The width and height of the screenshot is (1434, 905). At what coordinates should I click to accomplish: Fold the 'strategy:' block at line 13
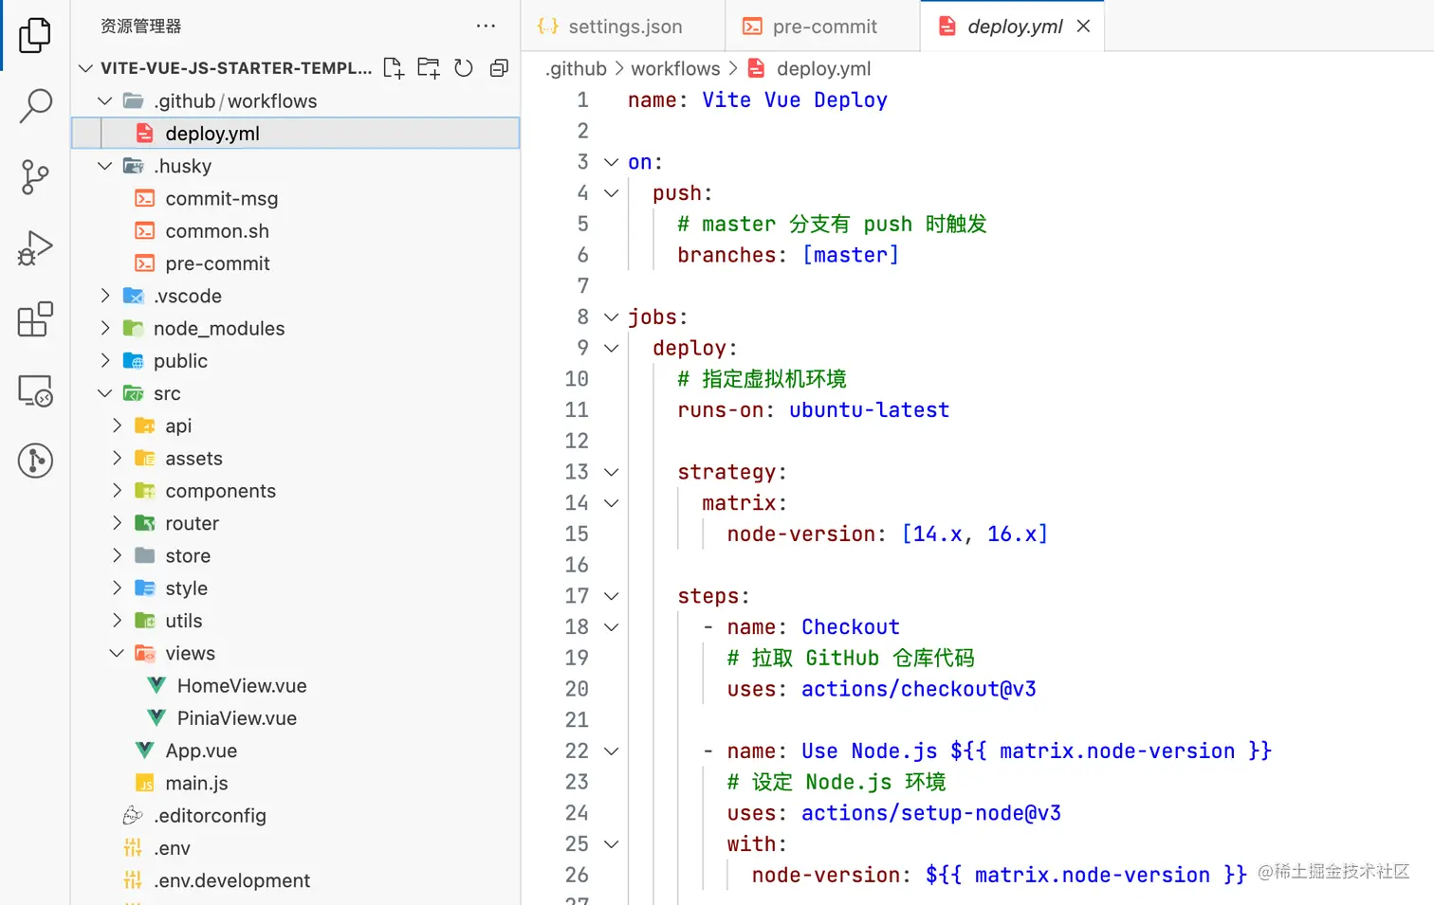pos(612,472)
